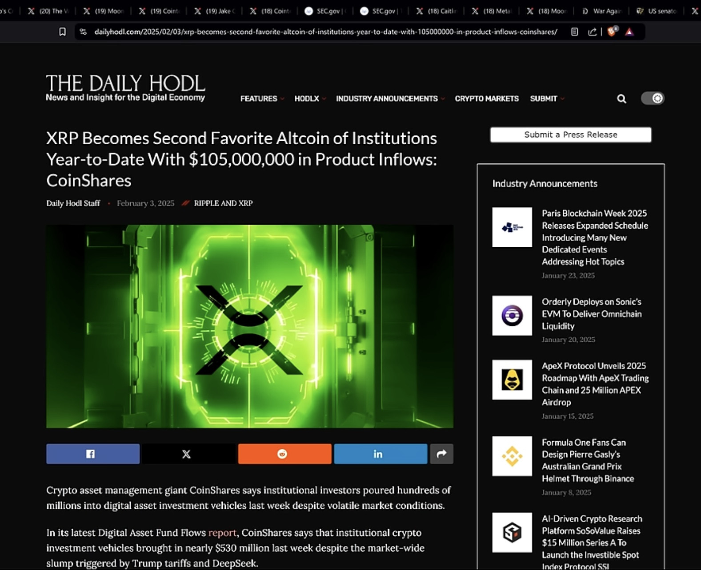701x570 pixels.
Task: Click the Brave Rewards triangle icon
Action: point(629,32)
